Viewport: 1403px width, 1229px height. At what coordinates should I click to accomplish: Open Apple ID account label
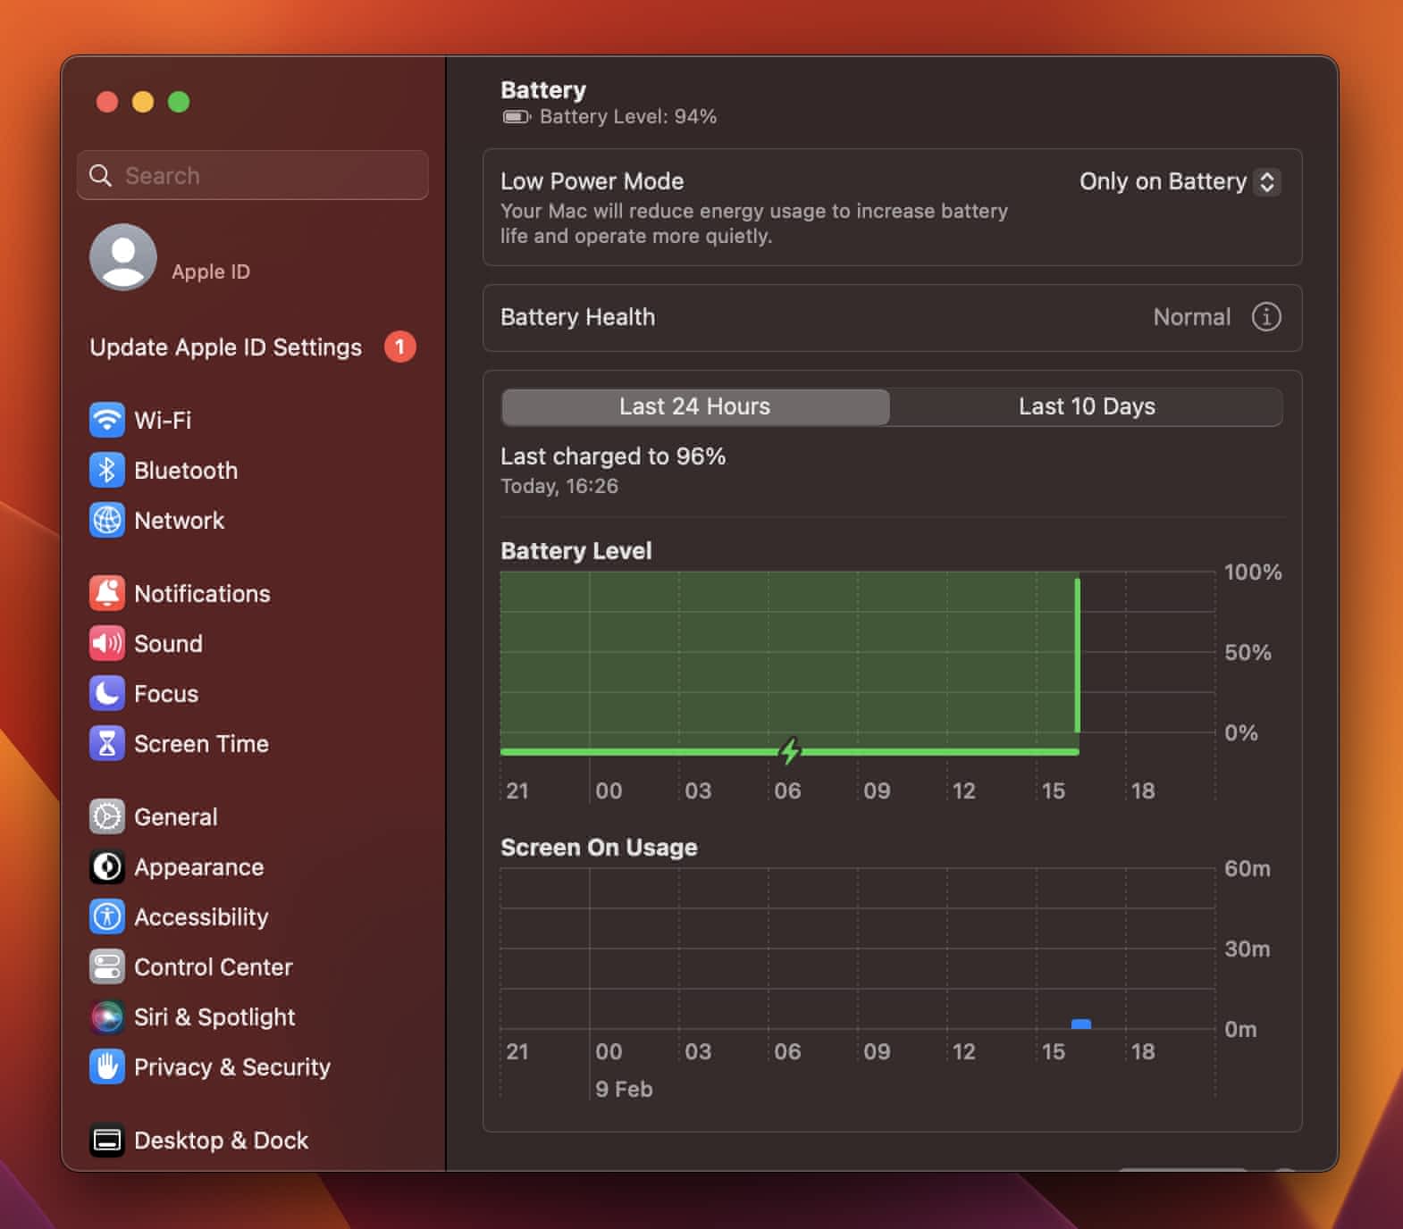click(x=211, y=272)
